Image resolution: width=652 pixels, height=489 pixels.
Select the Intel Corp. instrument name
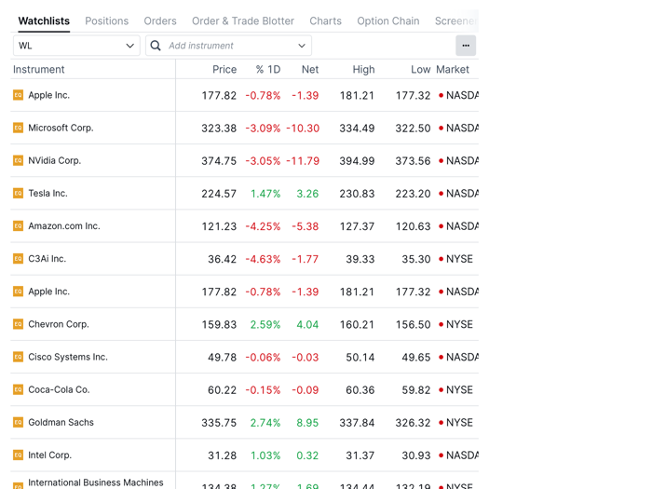pyautogui.click(x=50, y=455)
